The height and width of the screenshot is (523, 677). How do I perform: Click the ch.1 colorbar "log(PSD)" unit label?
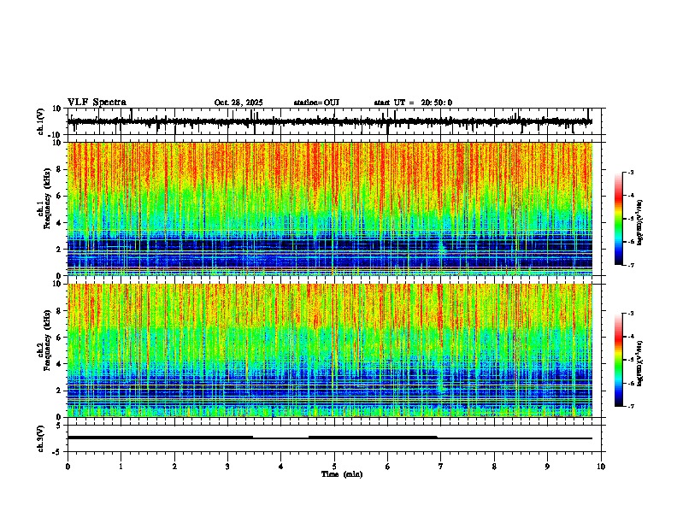click(x=640, y=222)
